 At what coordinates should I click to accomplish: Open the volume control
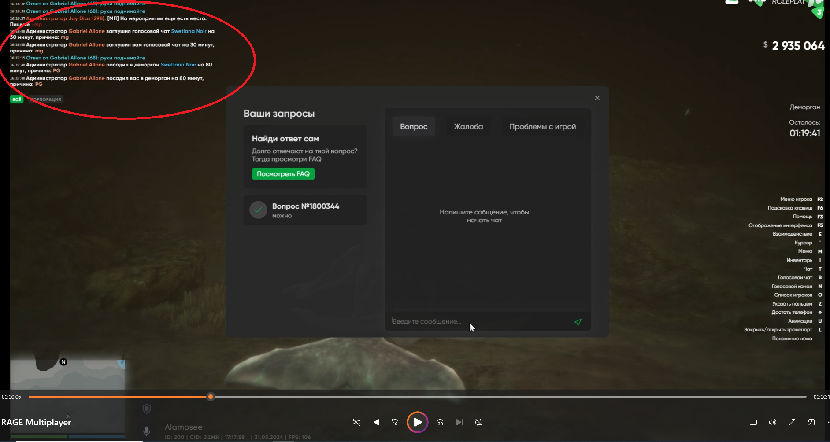pyautogui.click(x=773, y=422)
